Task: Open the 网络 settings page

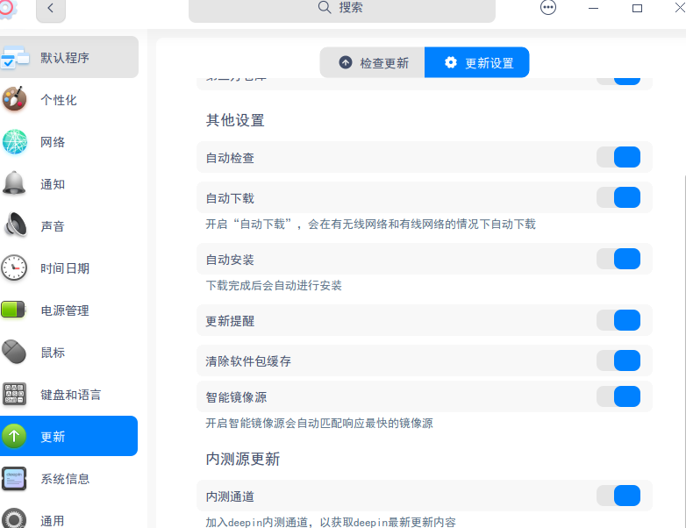Action: 69,142
